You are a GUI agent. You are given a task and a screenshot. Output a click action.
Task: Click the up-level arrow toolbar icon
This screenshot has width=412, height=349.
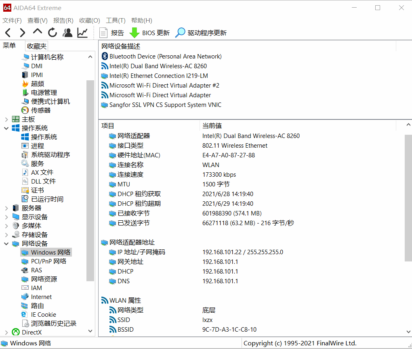click(x=37, y=32)
